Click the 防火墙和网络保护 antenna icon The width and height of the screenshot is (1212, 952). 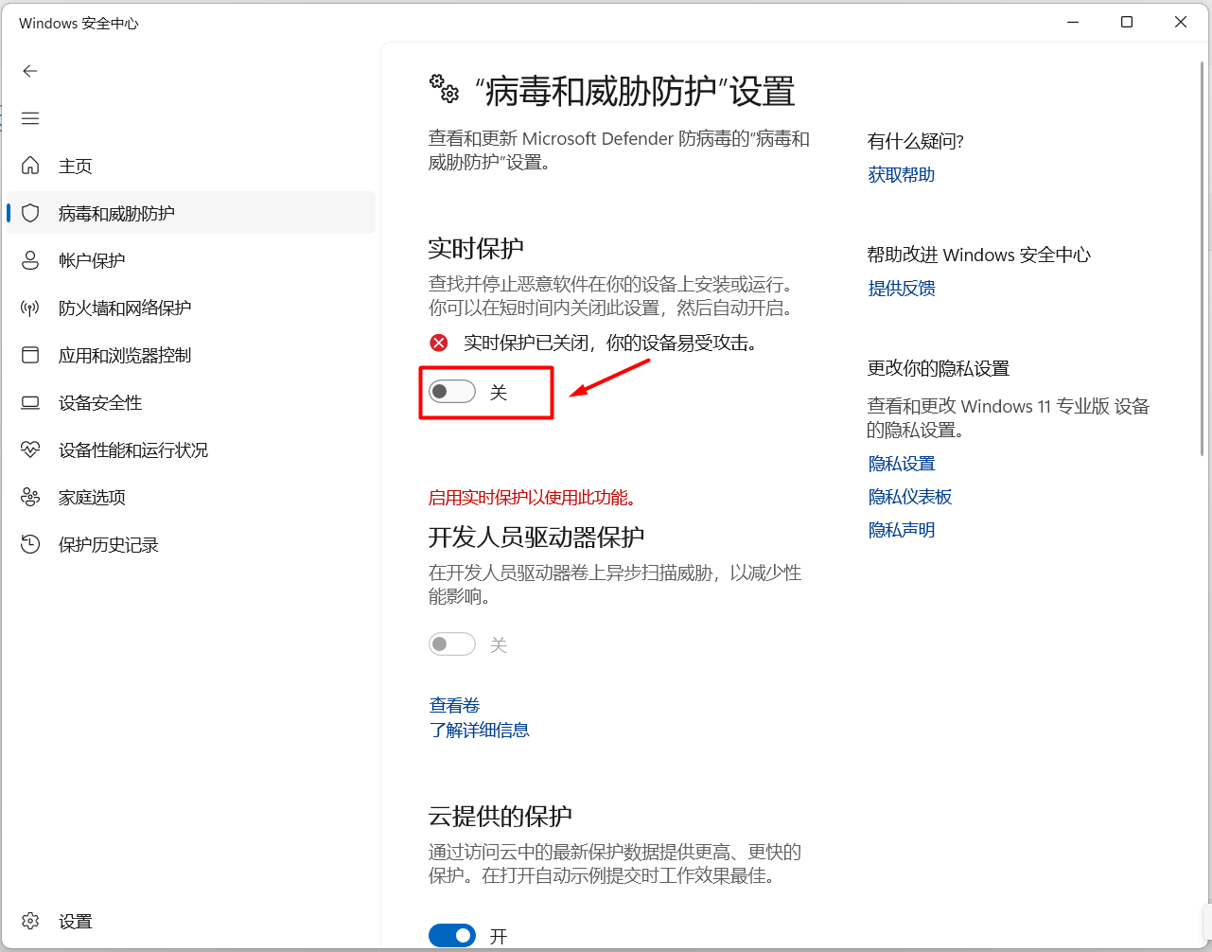pyautogui.click(x=30, y=308)
